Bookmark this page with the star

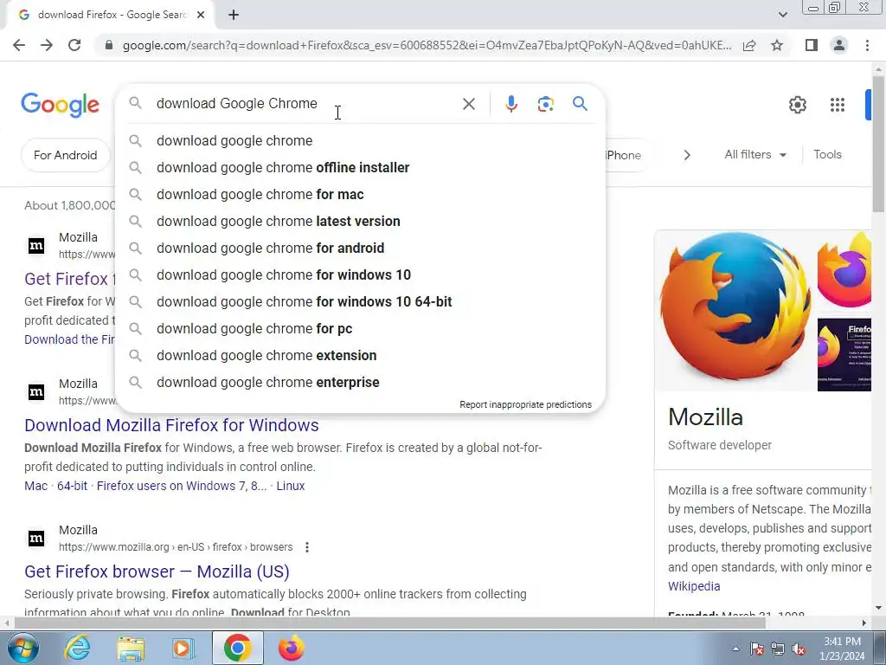[777, 45]
